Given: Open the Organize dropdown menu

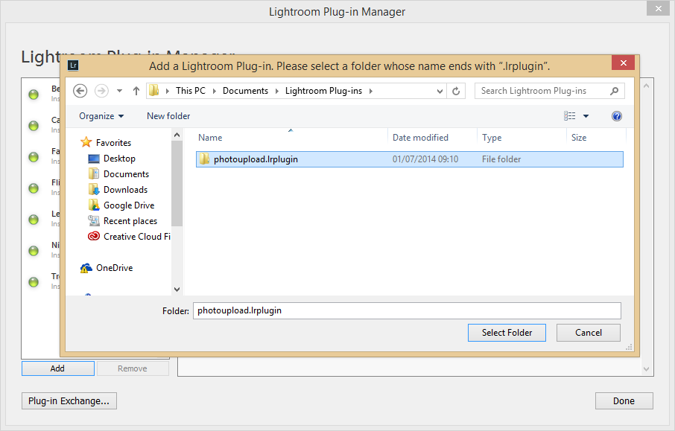Looking at the screenshot, I should (x=101, y=116).
